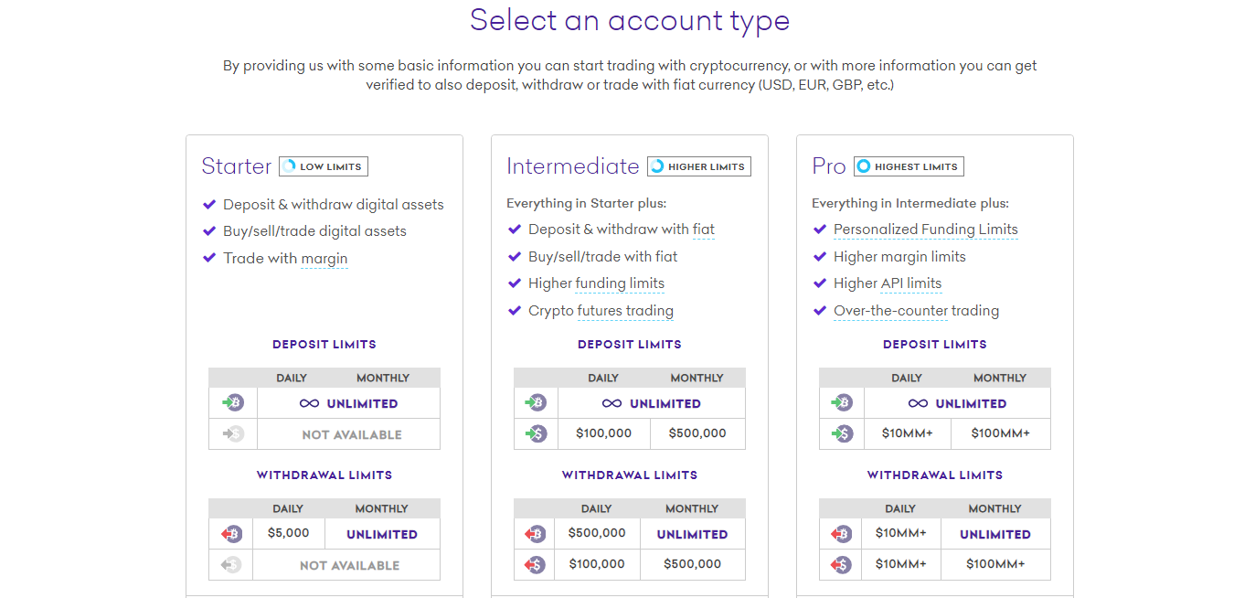Open the API limits link
The height and width of the screenshot is (598, 1255).
pyautogui.click(x=910, y=283)
